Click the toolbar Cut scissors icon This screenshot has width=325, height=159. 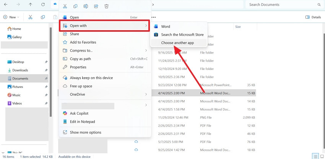click(x=31, y=17)
